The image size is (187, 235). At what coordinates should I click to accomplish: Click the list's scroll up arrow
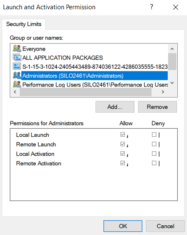click(x=172, y=49)
